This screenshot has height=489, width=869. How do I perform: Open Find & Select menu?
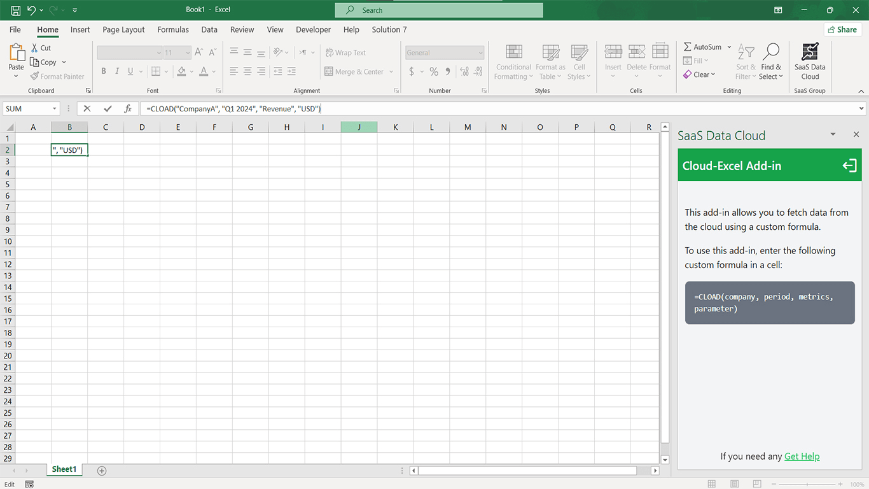[x=771, y=62]
